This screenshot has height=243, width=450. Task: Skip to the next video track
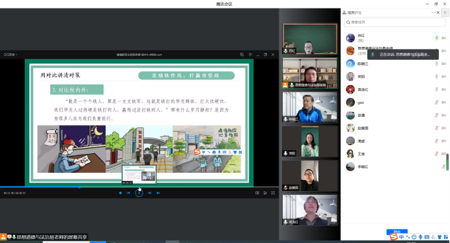click(x=150, y=193)
